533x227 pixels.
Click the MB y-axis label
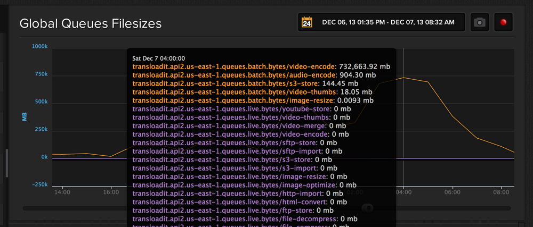click(25, 116)
